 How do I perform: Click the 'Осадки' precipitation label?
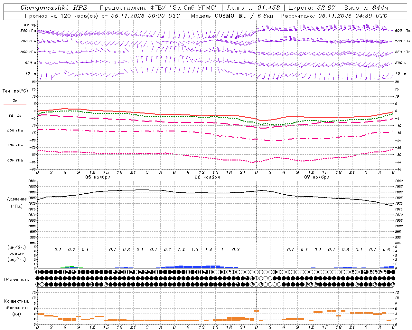coord(17,253)
